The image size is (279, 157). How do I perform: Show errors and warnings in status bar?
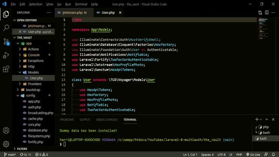tap(42, 154)
